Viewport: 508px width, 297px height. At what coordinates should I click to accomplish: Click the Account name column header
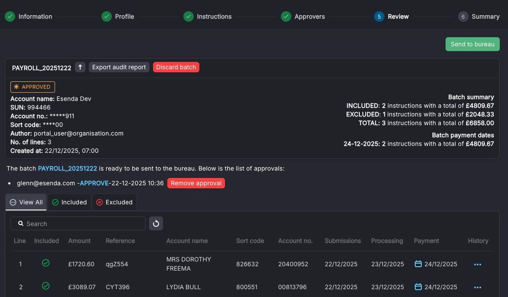[x=187, y=241]
